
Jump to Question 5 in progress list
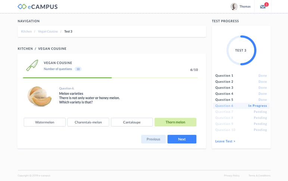241,100
